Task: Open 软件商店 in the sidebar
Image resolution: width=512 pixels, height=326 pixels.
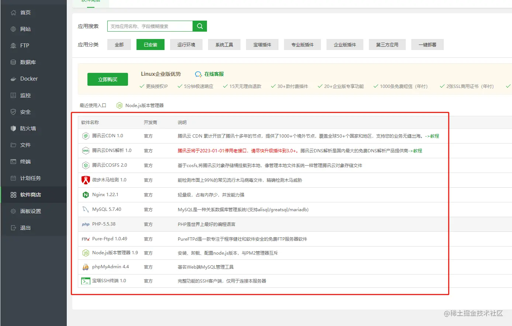Action: tap(33, 195)
